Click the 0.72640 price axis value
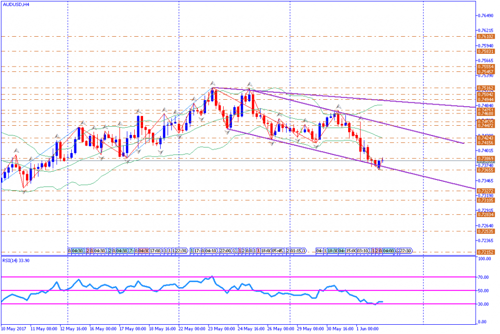The width and height of the screenshot is (500, 334). (486, 226)
